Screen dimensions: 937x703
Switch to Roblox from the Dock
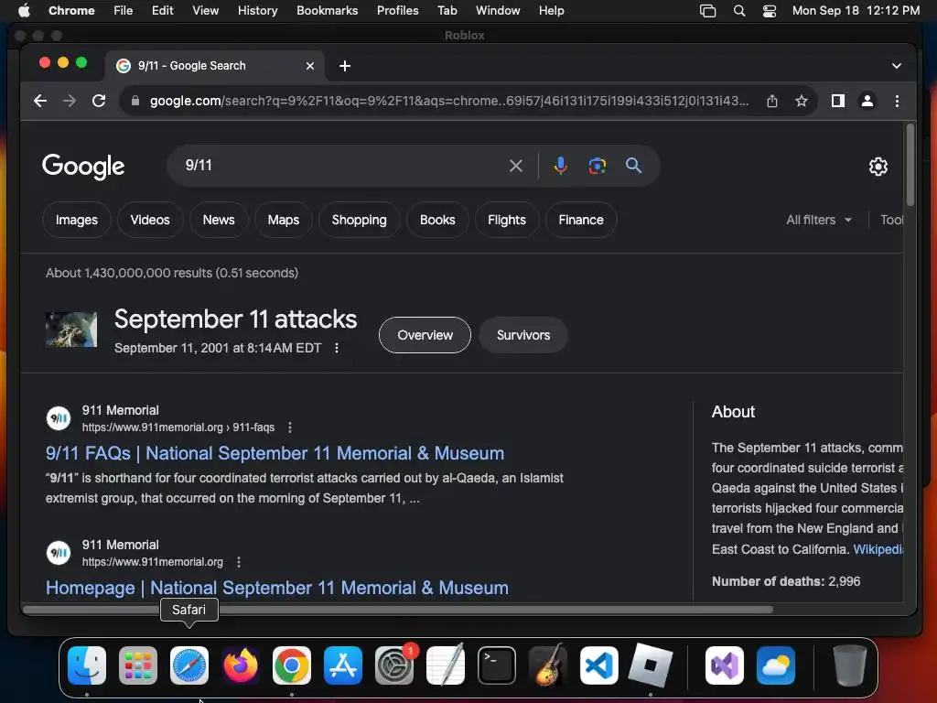(651, 665)
